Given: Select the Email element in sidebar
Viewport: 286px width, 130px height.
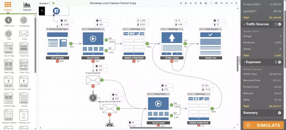Looking at the screenshot, I should point(24,35).
